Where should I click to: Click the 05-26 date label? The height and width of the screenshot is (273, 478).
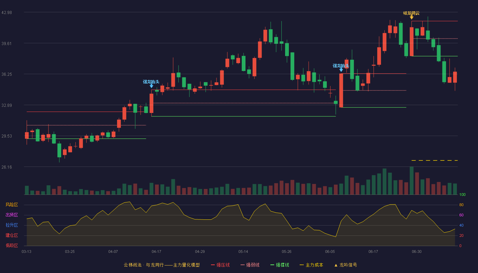(x=286, y=252)
